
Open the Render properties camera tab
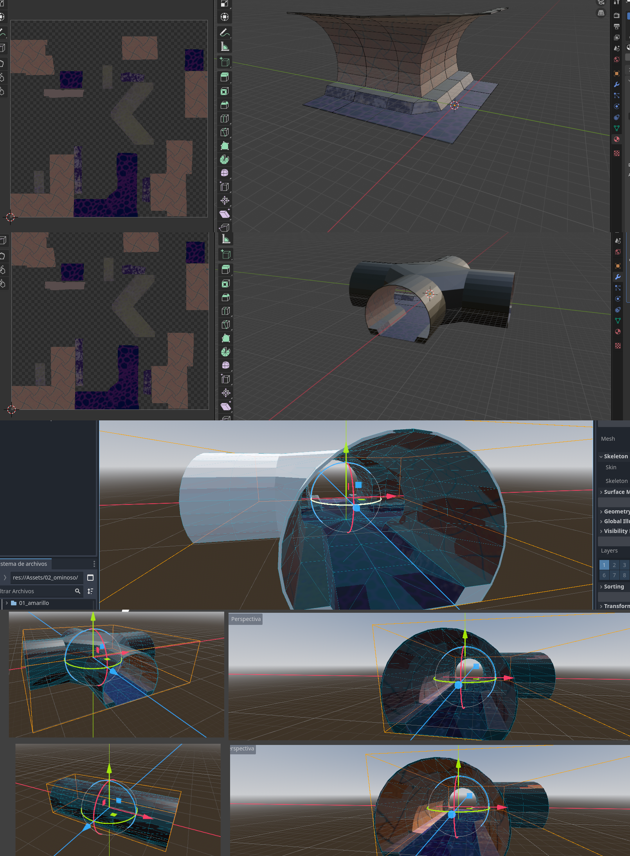(617, 16)
